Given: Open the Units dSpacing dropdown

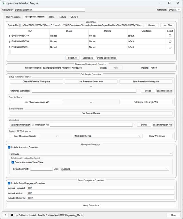Looking at the screenshot, I should pos(115,169).
